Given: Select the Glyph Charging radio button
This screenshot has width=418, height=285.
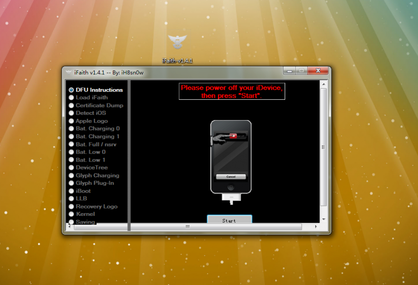Looking at the screenshot, I should [x=71, y=175].
